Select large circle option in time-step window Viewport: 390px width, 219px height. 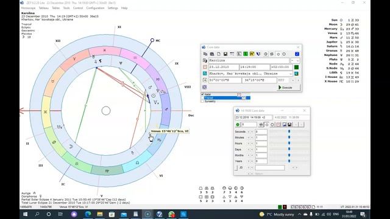(x=272, y=125)
